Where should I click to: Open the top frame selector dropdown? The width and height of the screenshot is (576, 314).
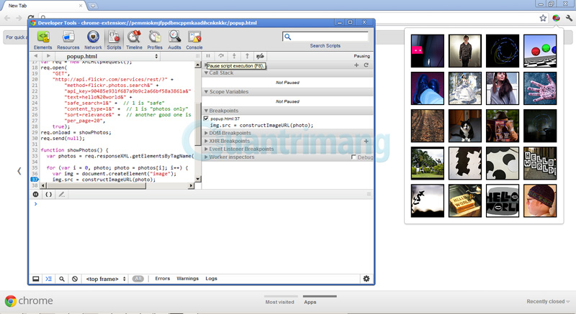click(x=105, y=279)
